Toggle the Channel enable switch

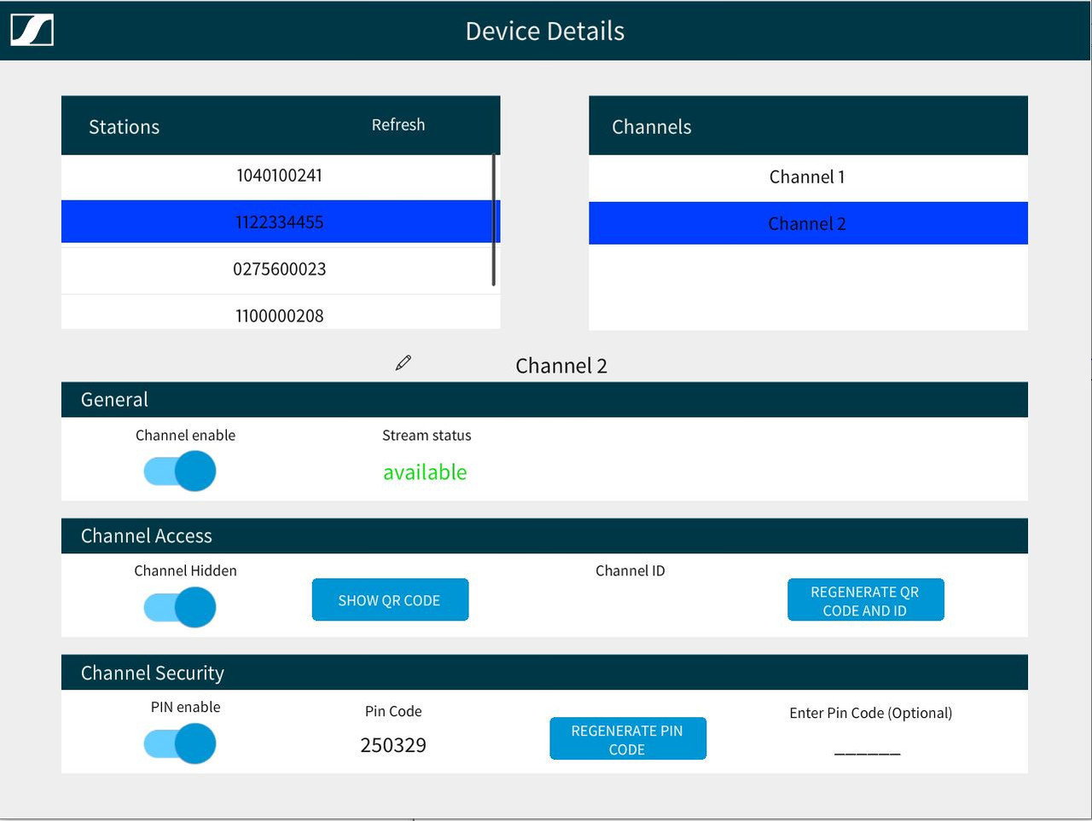coord(180,471)
